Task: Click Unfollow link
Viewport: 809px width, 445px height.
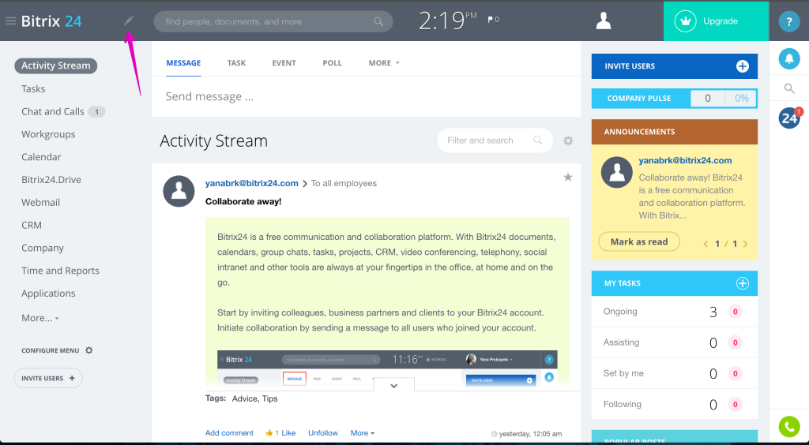Action: pos(323,433)
